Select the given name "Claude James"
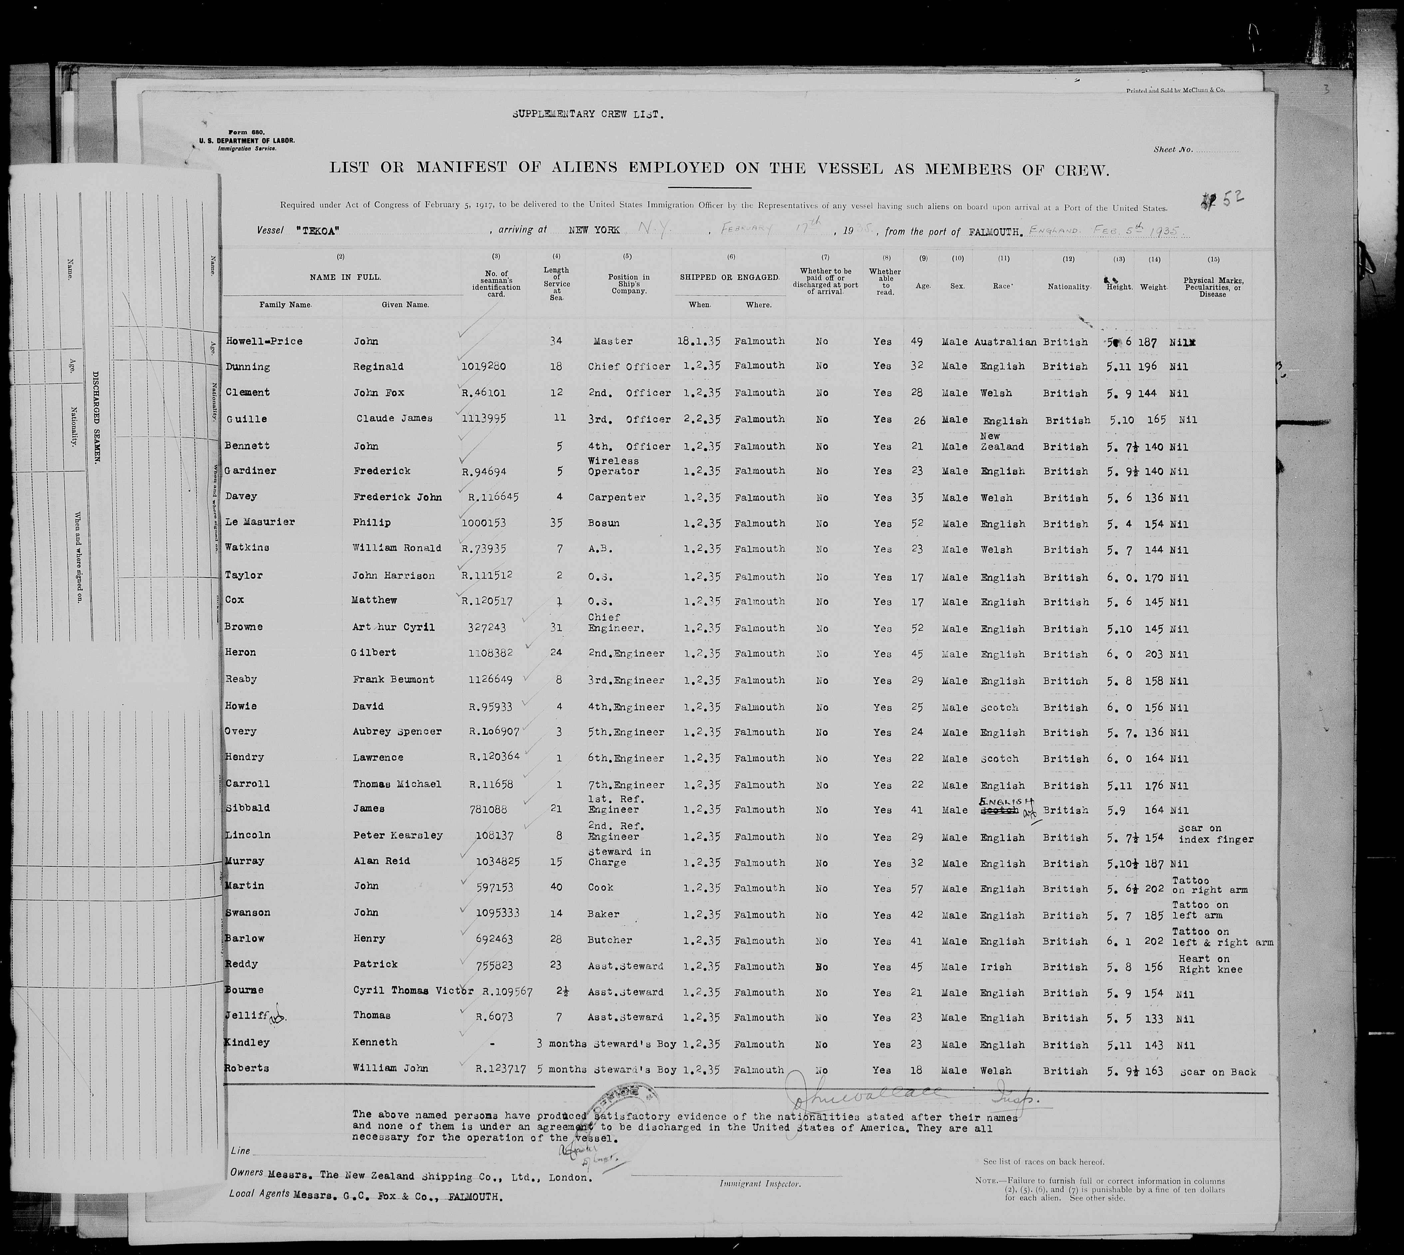 pyautogui.click(x=394, y=419)
